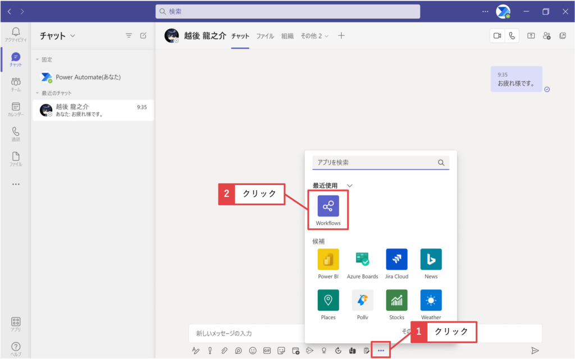Open the sticker picker

coord(281,351)
